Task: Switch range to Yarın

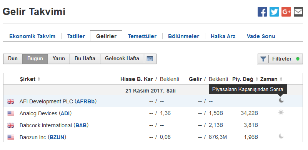Action: click(x=59, y=59)
